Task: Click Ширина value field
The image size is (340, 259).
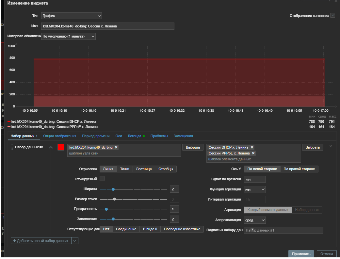Action: [x=174, y=189]
